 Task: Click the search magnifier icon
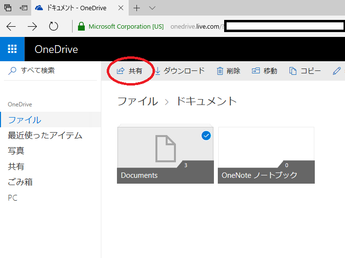[12, 70]
